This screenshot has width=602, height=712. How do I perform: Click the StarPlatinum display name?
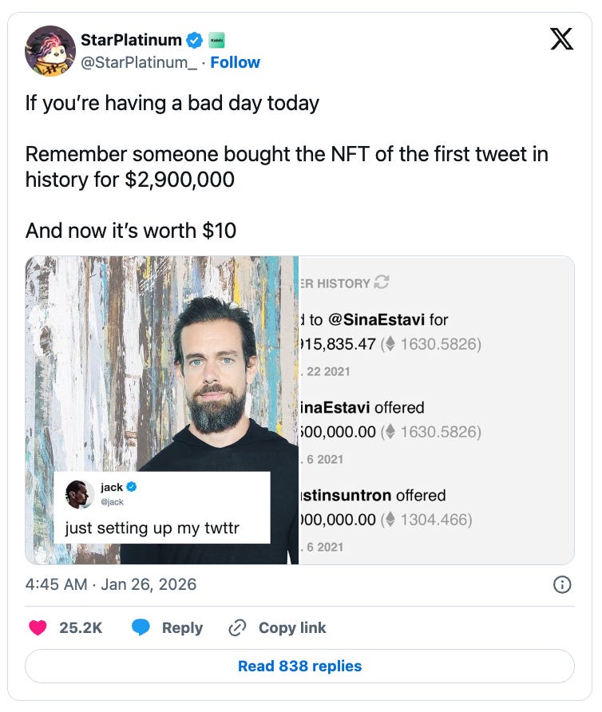[x=132, y=40]
